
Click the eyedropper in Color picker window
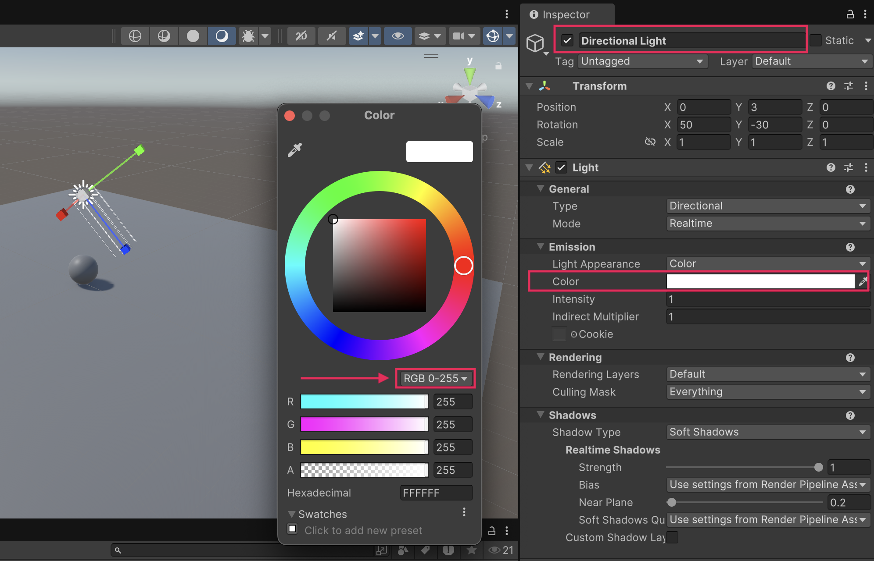point(295,150)
